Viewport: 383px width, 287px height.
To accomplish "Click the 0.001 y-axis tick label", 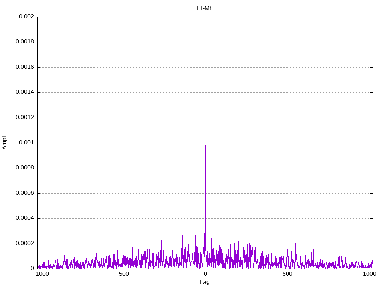I will pos(27,143).
